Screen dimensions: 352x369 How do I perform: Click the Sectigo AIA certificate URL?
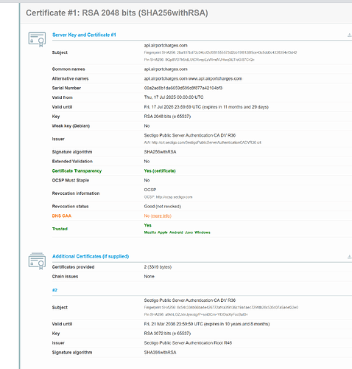click(x=206, y=142)
